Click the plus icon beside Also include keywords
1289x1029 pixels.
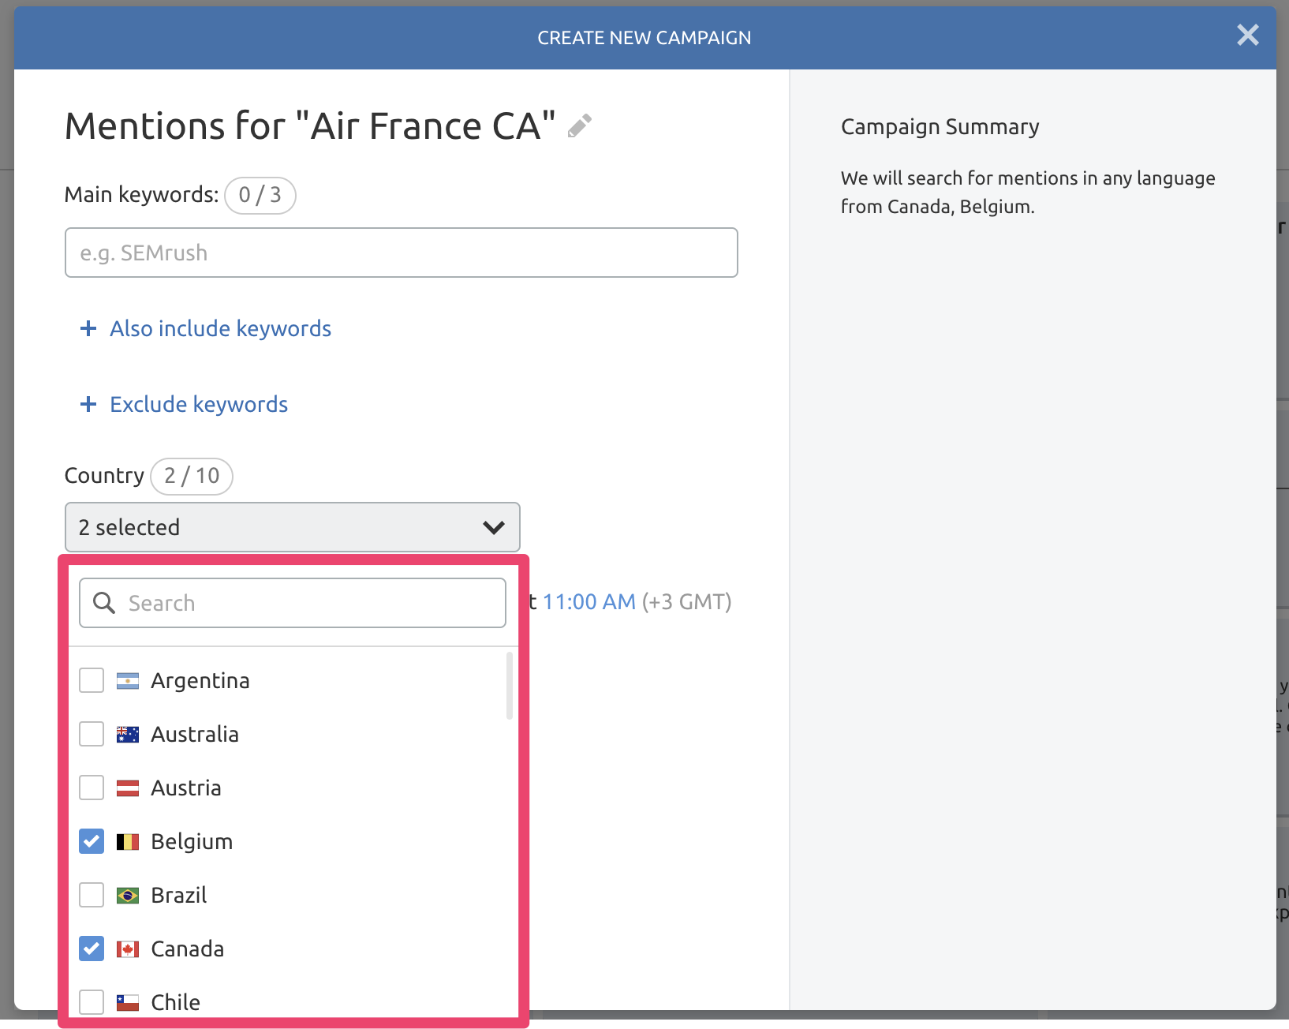pos(88,328)
